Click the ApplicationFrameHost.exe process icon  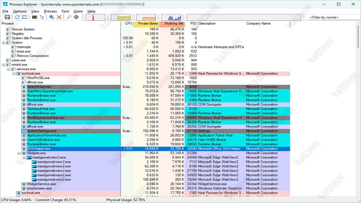click(24, 135)
